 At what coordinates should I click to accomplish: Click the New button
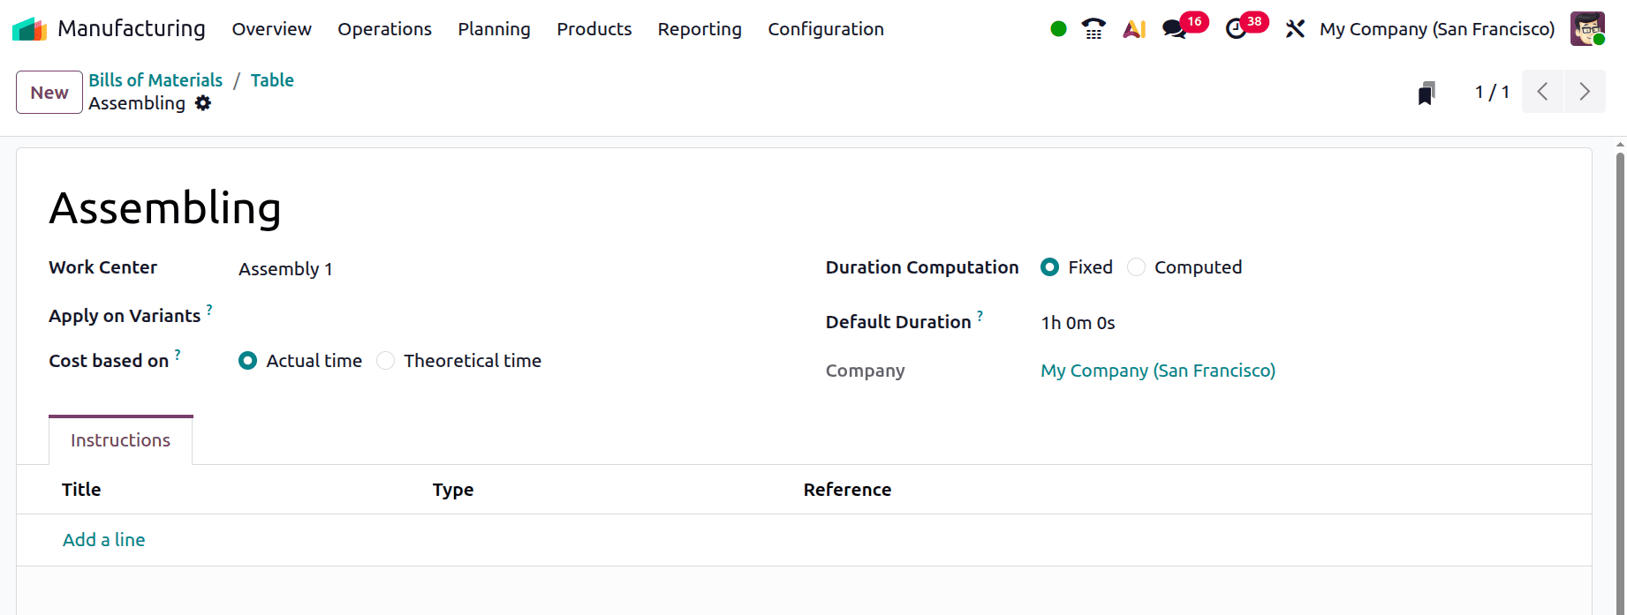pyautogui.click(x=49, y=93)
